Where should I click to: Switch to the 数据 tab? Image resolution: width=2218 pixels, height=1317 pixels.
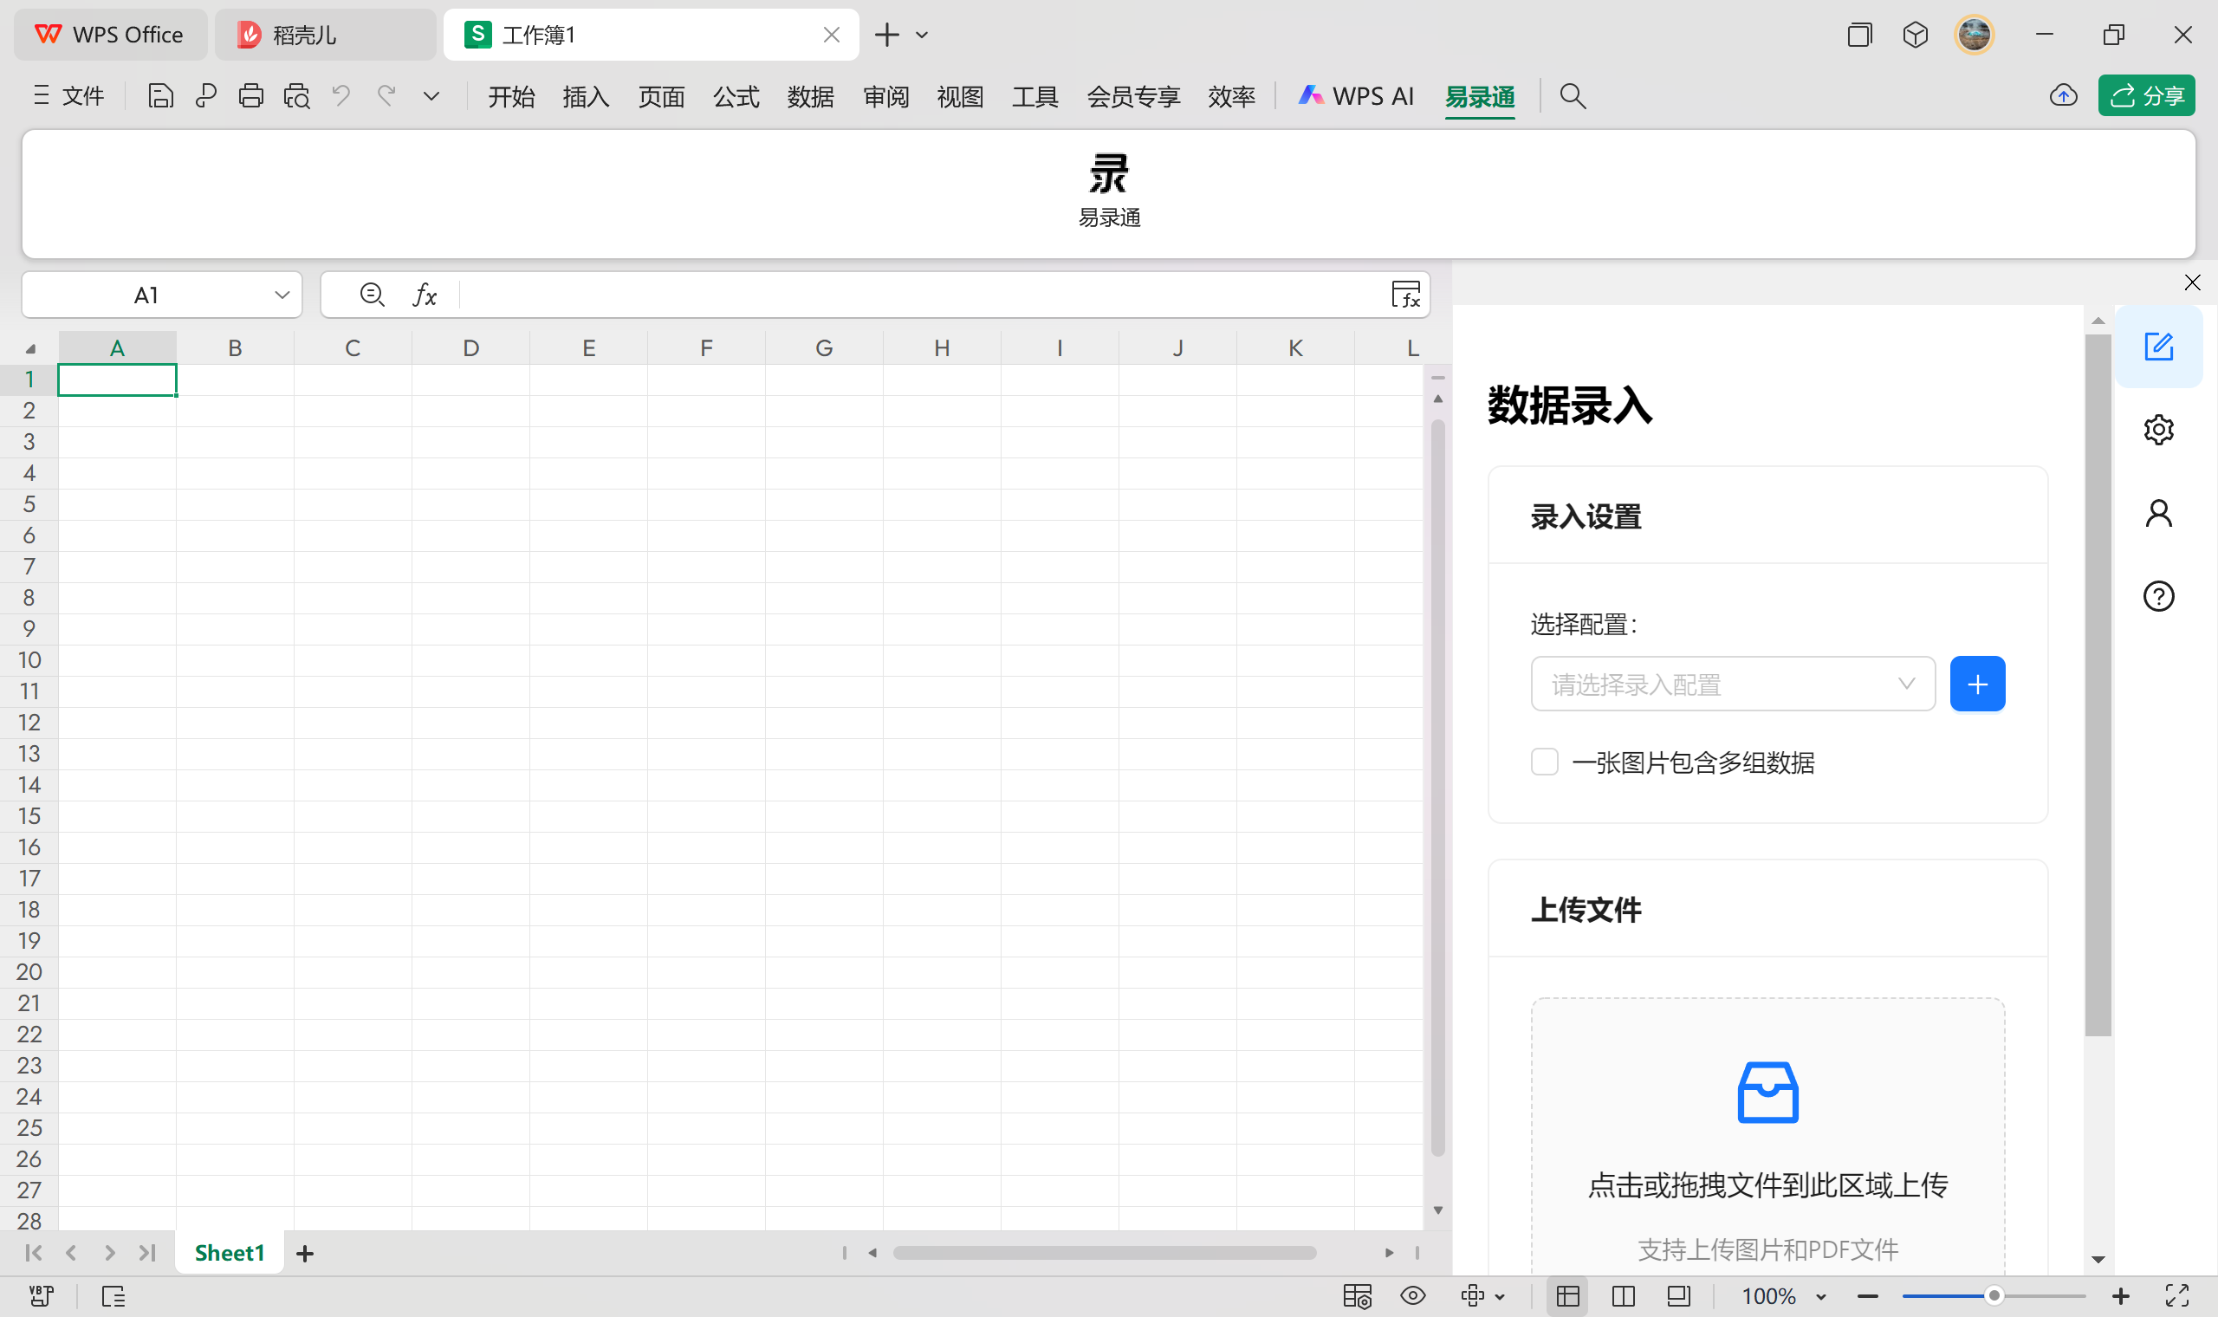click(x=811, y=96)
